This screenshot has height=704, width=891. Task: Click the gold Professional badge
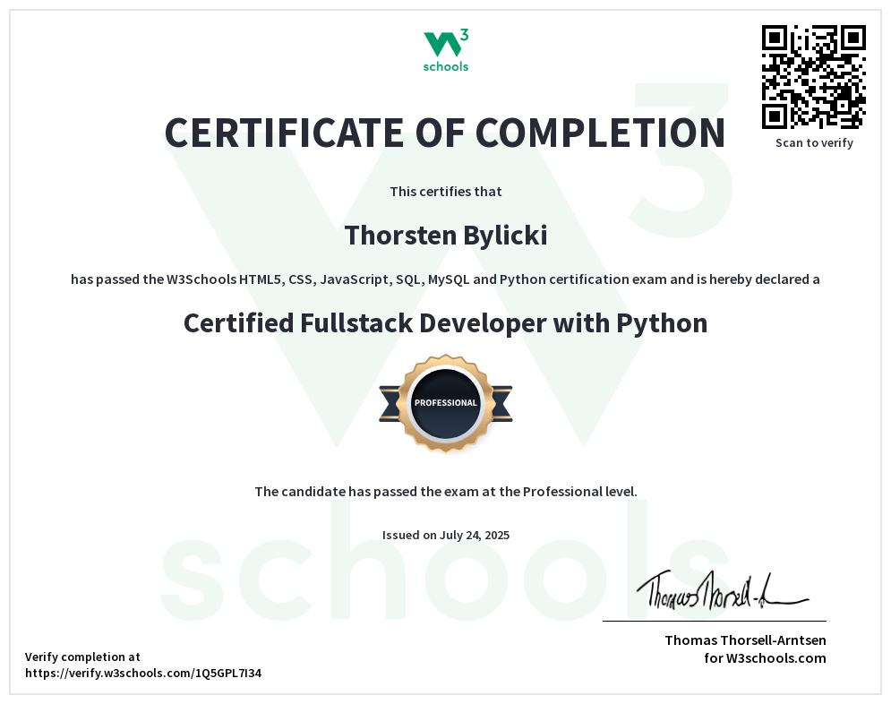[446, 402]
